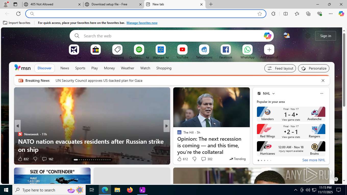Viewport: 347px width, 195px height.
Task: Expand the NHL league dropdown
Action: coord(274,93)
